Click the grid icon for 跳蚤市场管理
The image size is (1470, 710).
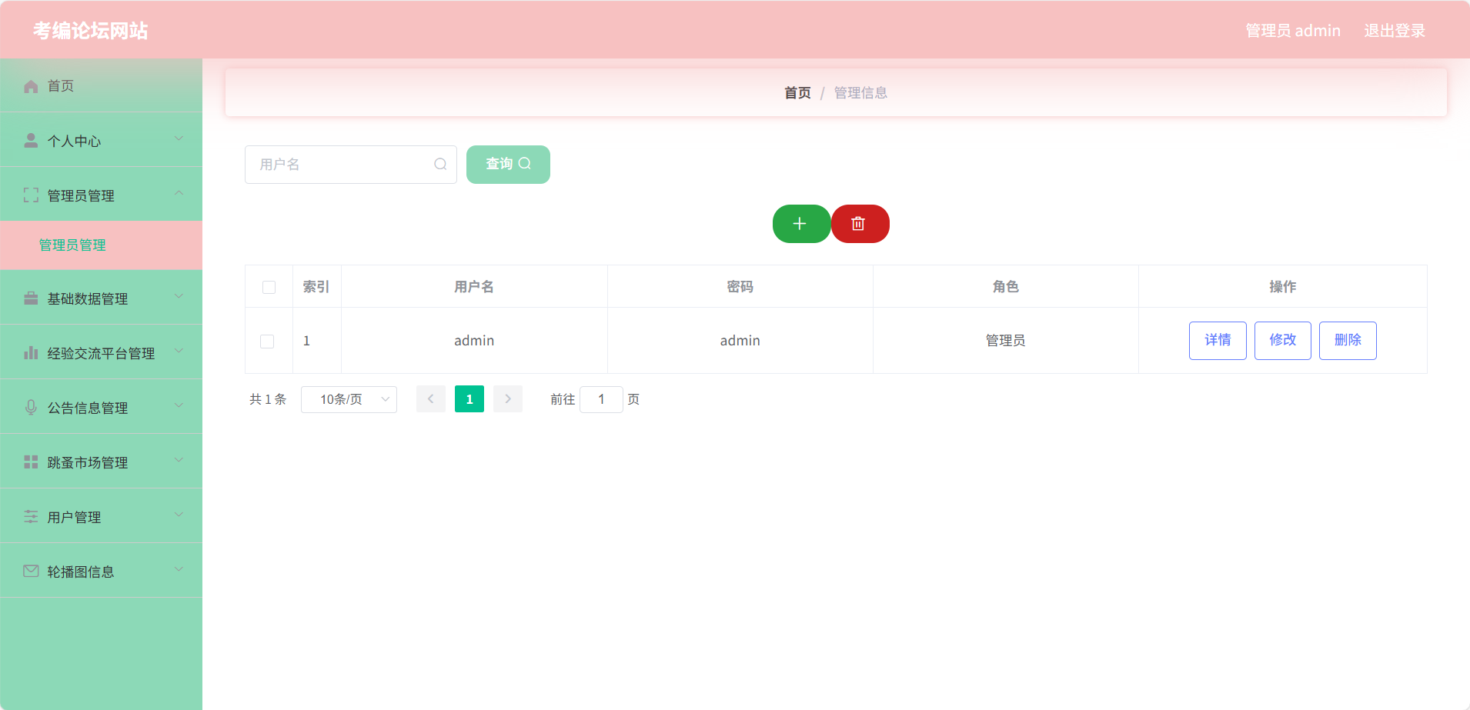tap(31, 462)
